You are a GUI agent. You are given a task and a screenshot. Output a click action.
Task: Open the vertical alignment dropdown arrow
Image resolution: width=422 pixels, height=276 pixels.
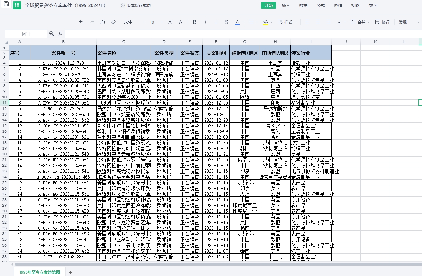(x=345, y=22)
